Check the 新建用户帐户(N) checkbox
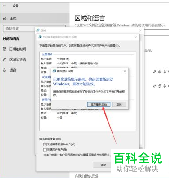This screenshot has width=169, height=178. [x=45, y=150]
